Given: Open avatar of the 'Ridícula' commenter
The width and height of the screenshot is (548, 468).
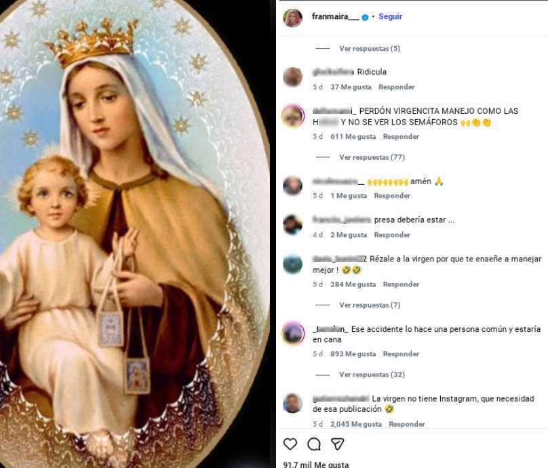Looking at the screenshot, I should click(293, 77).
